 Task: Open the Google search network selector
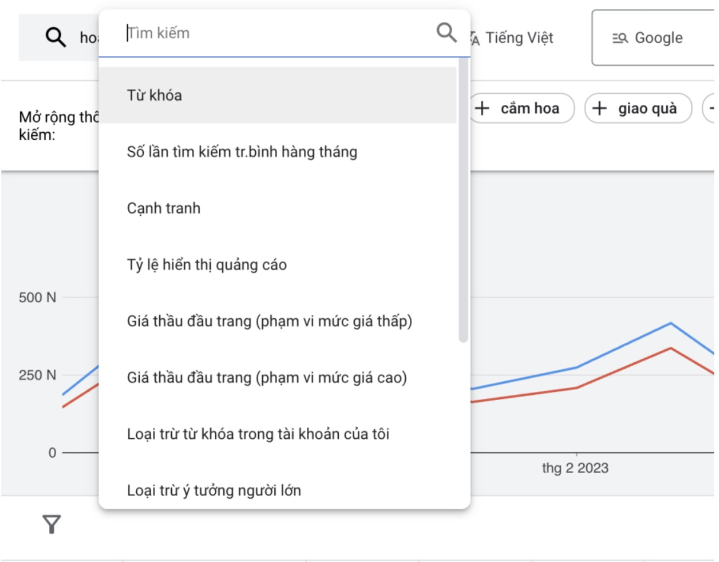point(654,38)
